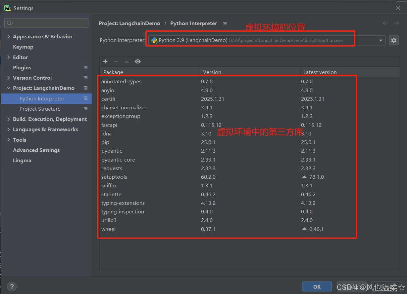This screenshot has height=294, width=407.
Task: Sort by Version column header
Action: pyautogui.click(x=250, y=72)
